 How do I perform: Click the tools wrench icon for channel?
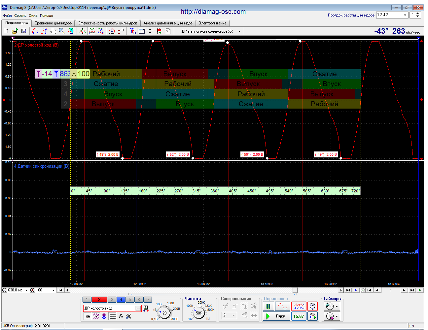tap(129, 316)
